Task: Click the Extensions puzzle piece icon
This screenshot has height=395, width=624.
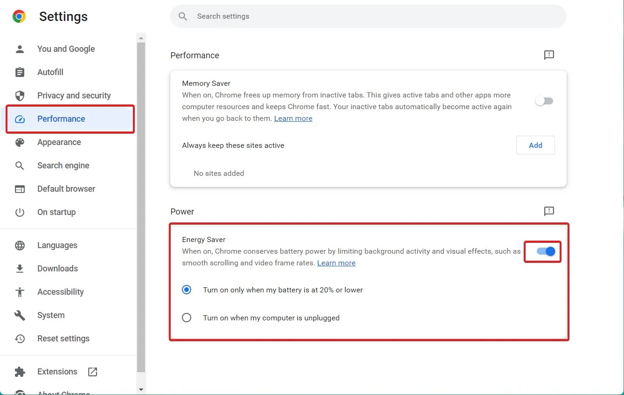Action: [20, 372]
